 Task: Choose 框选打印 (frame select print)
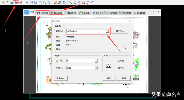(71, 13)
